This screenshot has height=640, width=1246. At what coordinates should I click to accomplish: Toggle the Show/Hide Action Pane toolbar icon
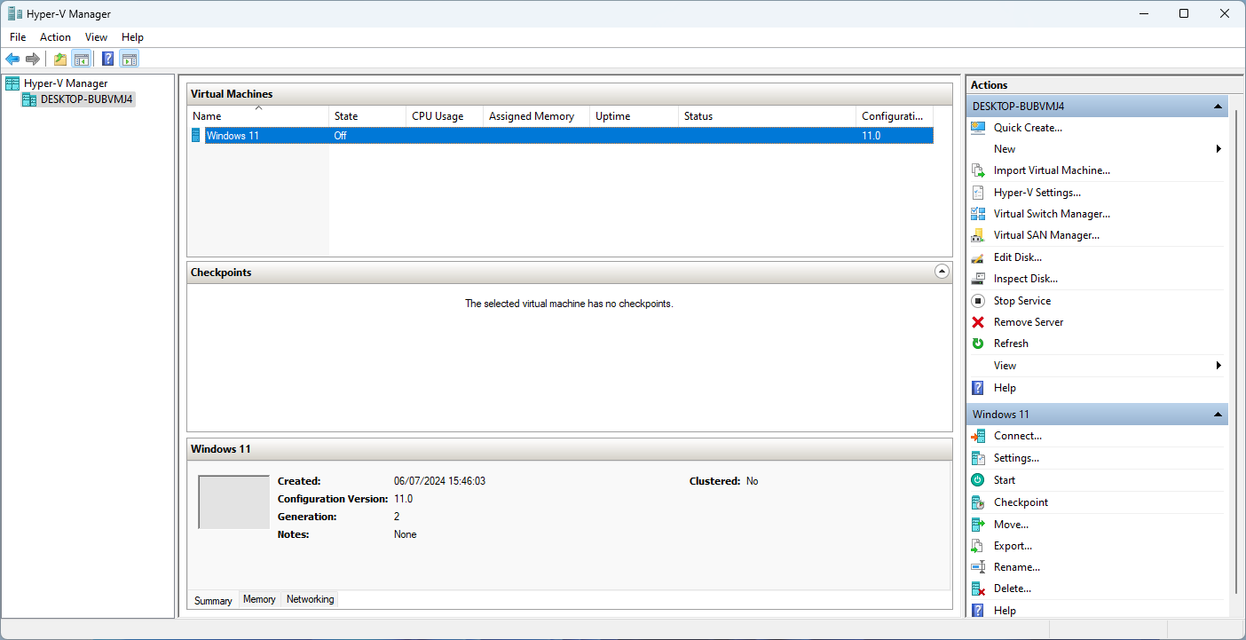point(130,59)
